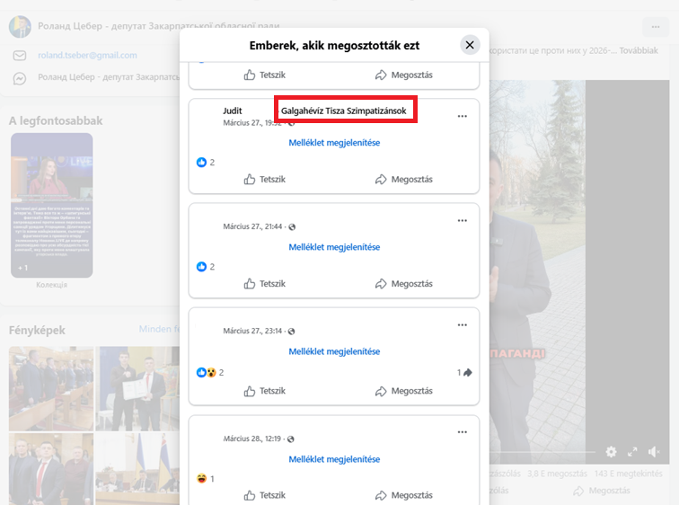Like the post from Március 28., 12:19
Image resolution: width=679 pixels, height=505 pixels.
point(265,495)
